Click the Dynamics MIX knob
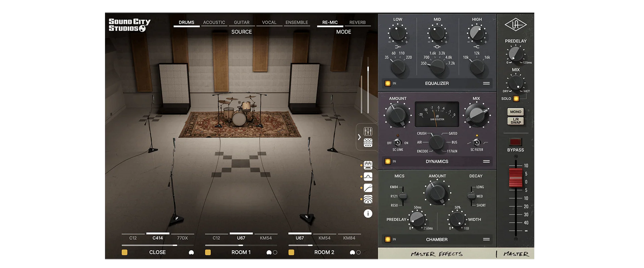Screen dimensions: 644x268 coord(476,115)
